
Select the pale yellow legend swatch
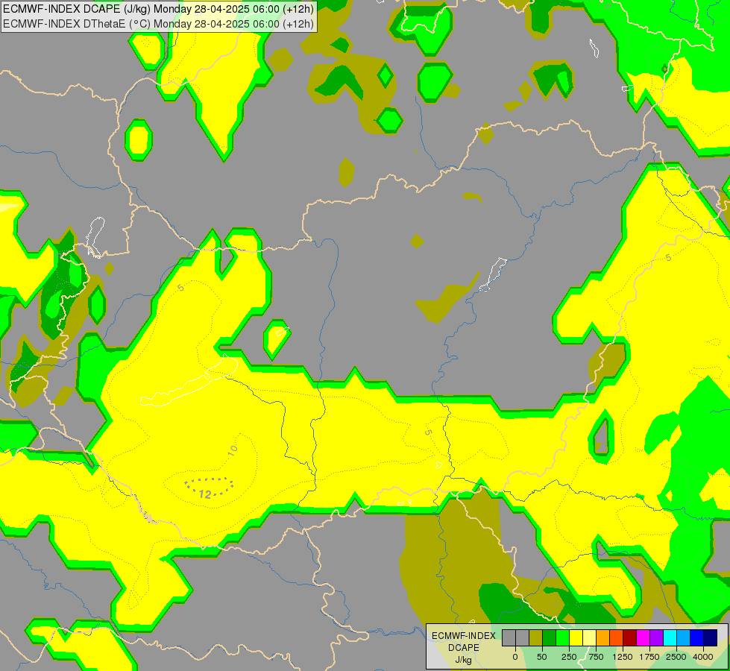[x=589, y=638]
